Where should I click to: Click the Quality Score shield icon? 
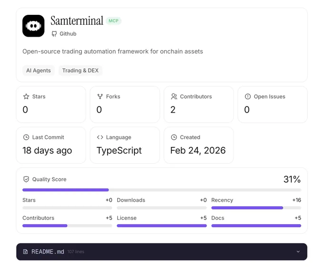(x=26, y=179)
